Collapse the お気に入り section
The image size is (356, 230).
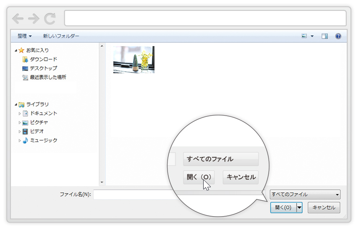pos(16,51)
